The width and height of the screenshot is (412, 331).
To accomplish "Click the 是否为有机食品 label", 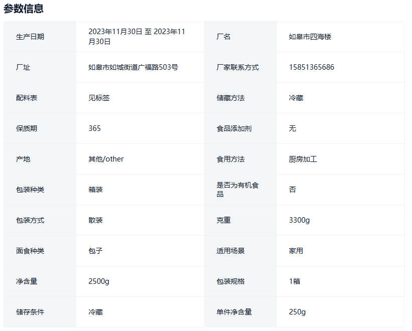I will [237, 190].
